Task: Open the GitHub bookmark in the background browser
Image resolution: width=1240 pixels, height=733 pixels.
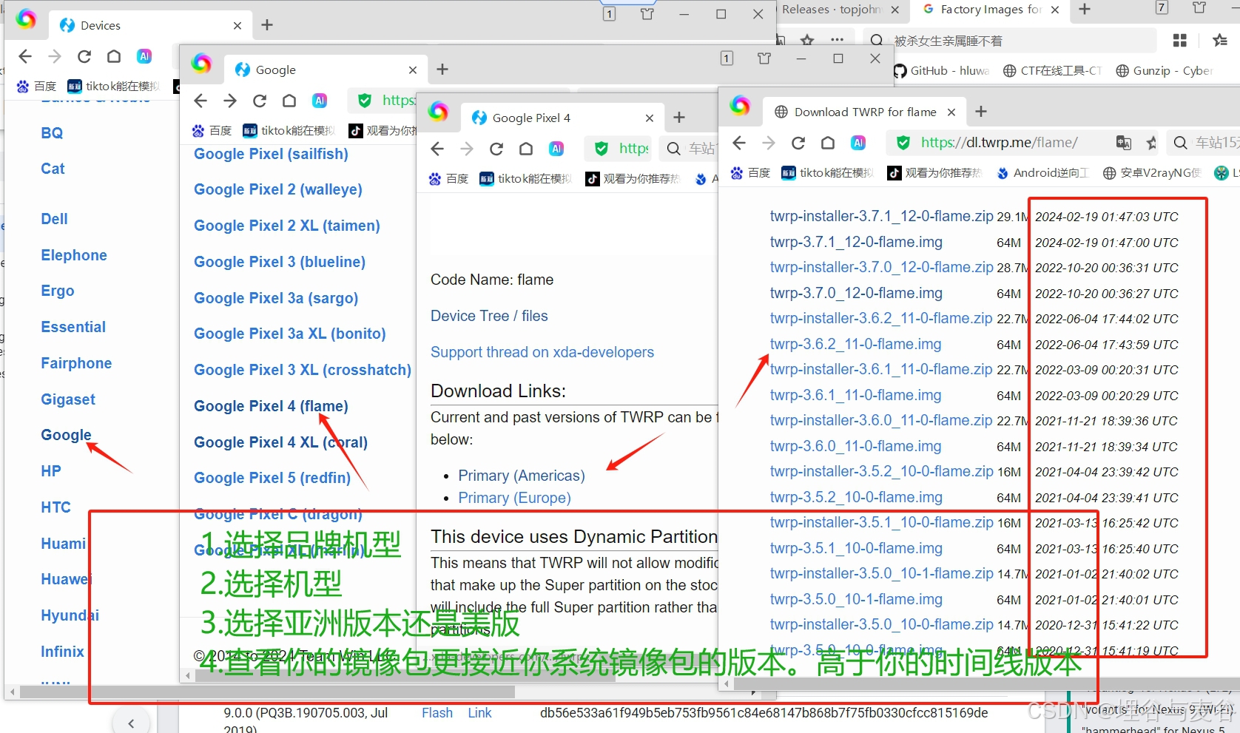Action: click(941, 71)
